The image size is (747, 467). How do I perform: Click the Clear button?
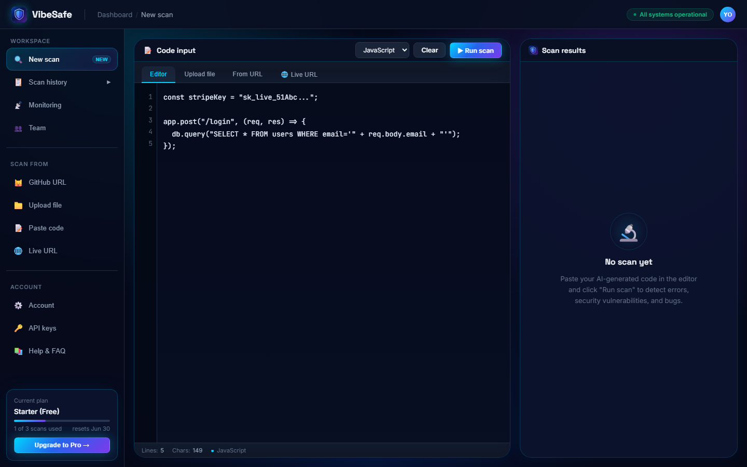click(x=430, y=50)
